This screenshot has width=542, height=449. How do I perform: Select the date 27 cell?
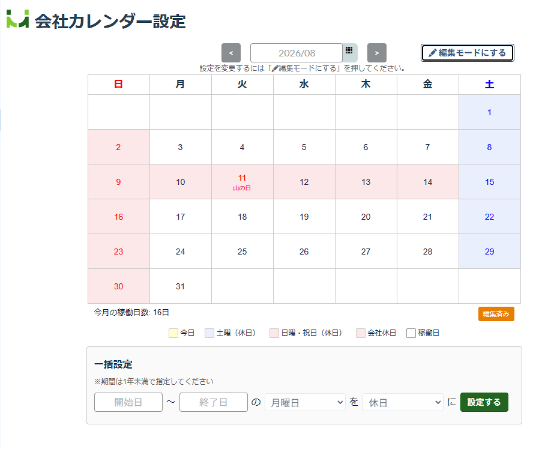click(366, 252)
